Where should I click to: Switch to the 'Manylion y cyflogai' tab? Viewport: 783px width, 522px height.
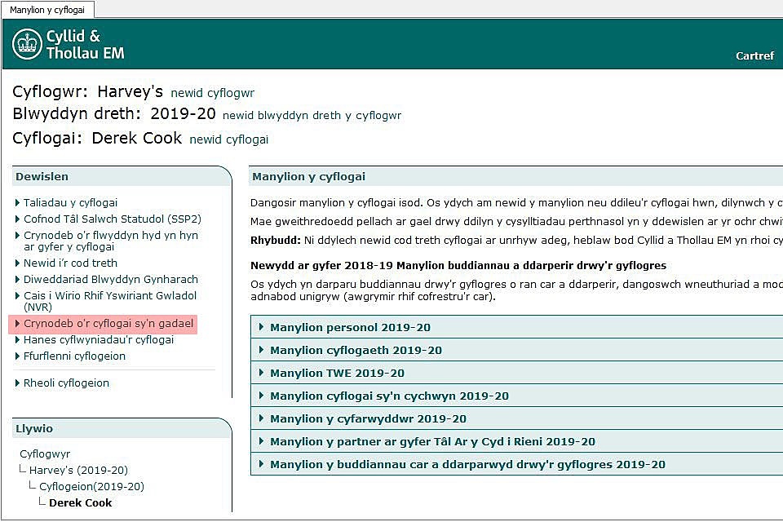click(47, 10)
